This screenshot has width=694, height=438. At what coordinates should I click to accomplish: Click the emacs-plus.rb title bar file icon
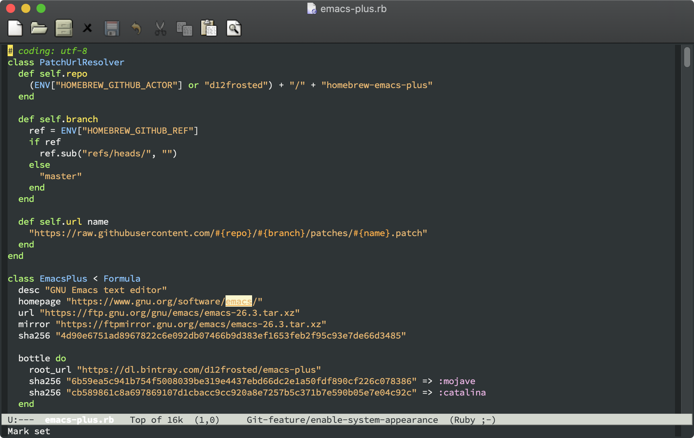click(311, 8)
